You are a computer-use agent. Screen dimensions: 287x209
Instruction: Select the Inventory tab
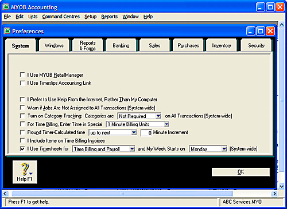(222, 45)
